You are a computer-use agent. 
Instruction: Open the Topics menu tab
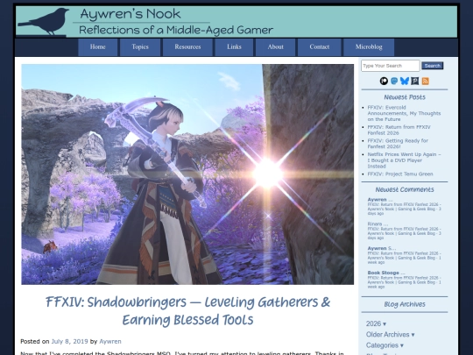[140, 47]
